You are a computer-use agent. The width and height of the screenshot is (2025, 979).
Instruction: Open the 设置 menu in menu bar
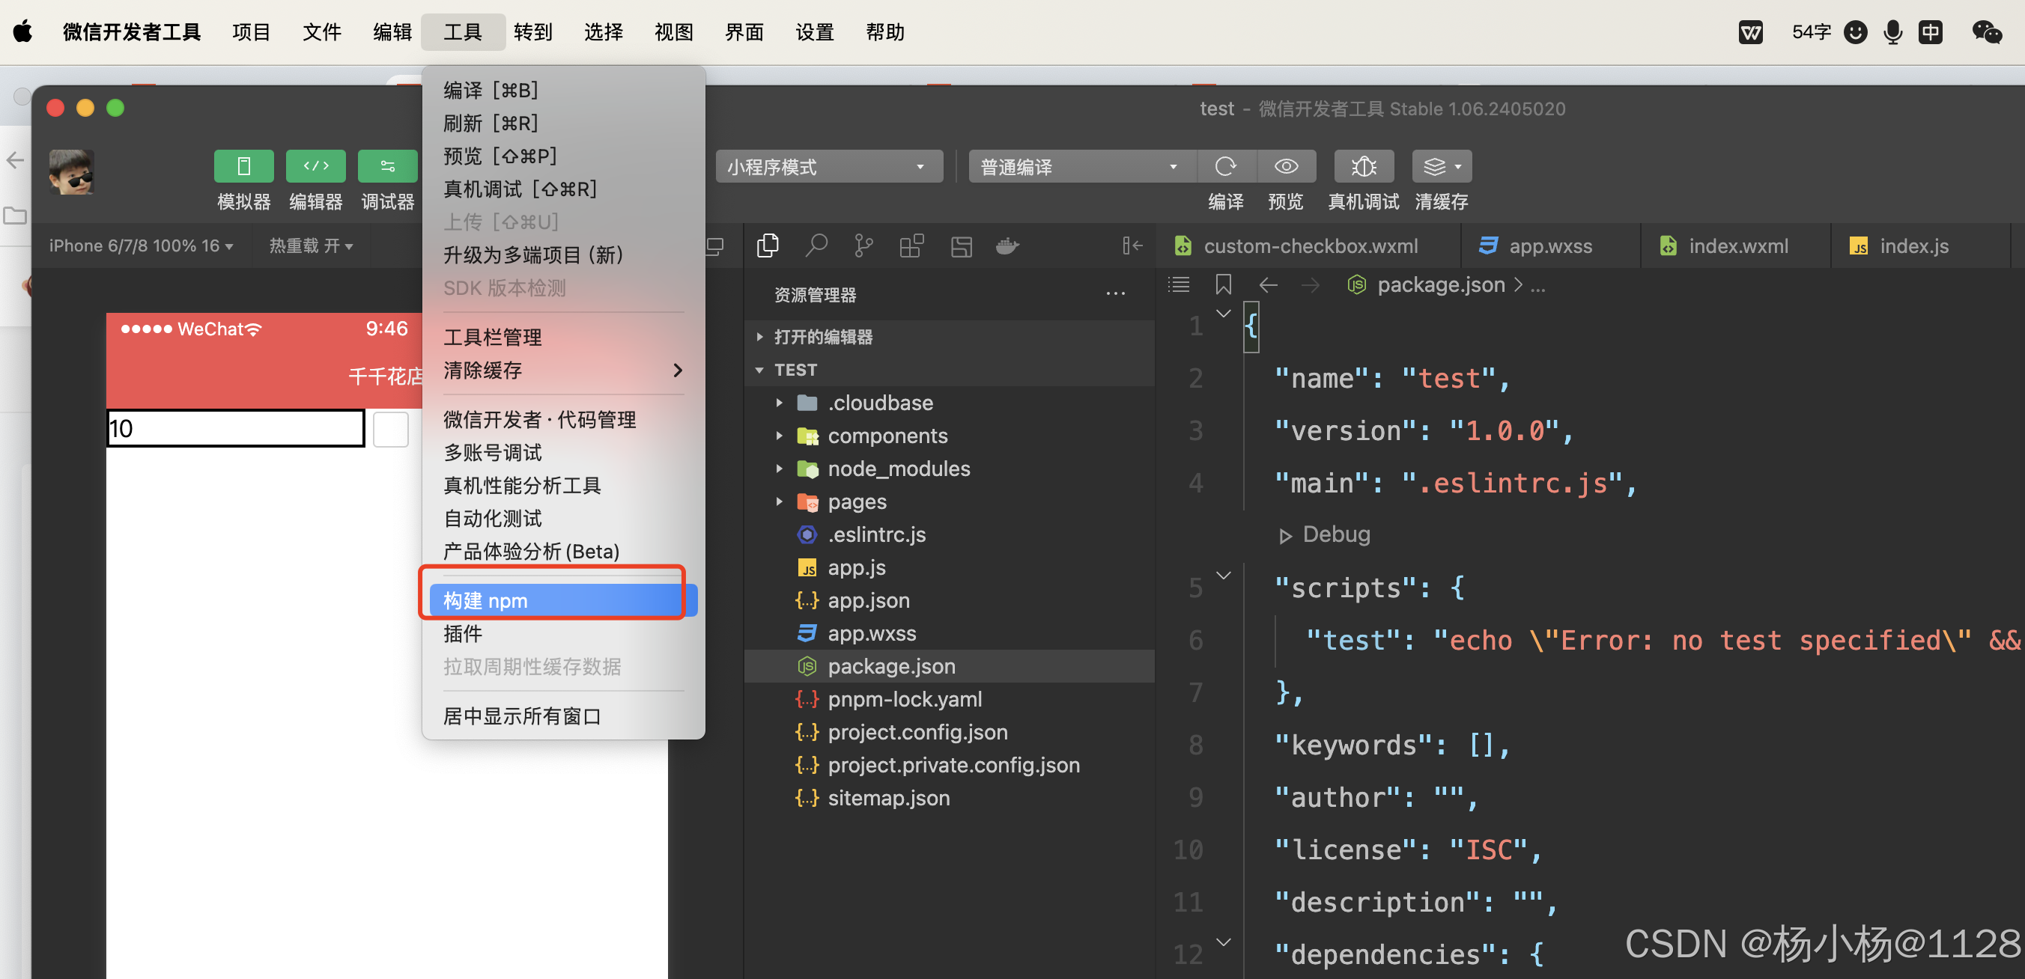click(x=814, y=32)
